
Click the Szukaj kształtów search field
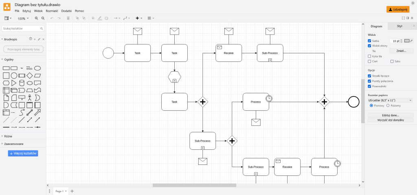tap(23, 28)
